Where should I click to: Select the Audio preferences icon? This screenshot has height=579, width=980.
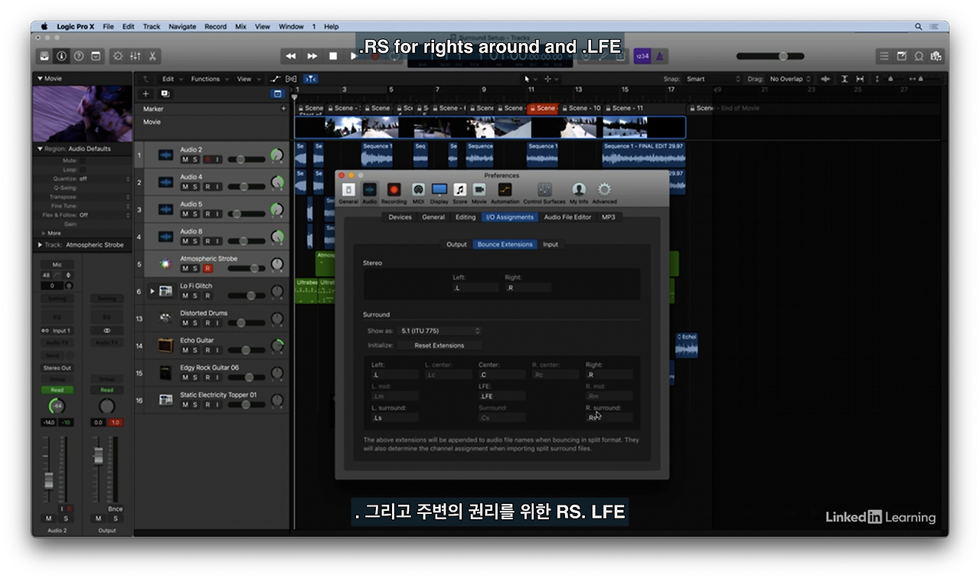click(370, 192)
